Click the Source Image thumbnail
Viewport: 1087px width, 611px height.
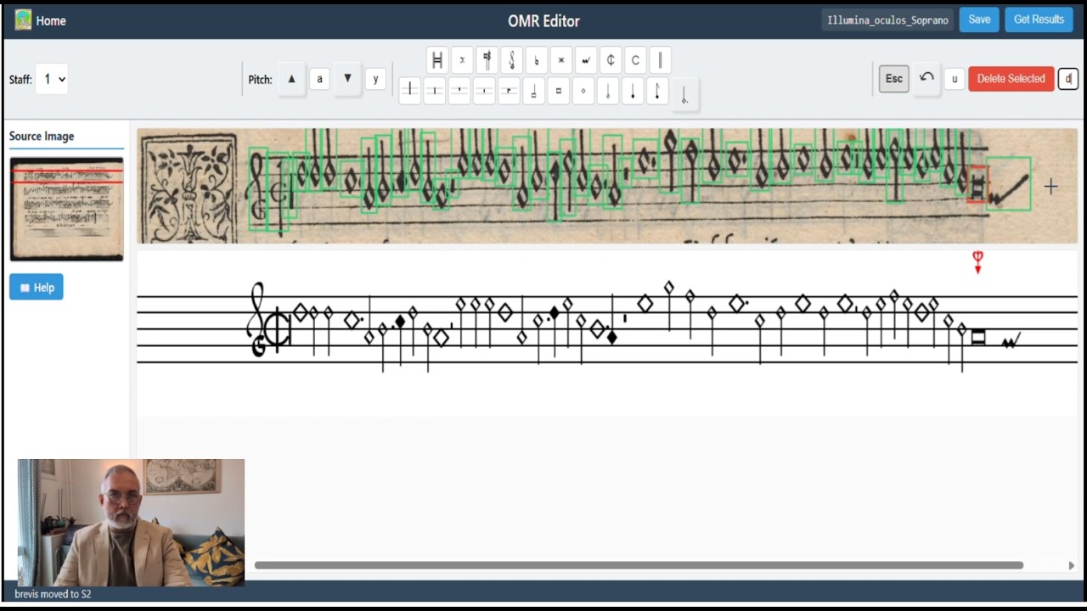pos(66,209)
